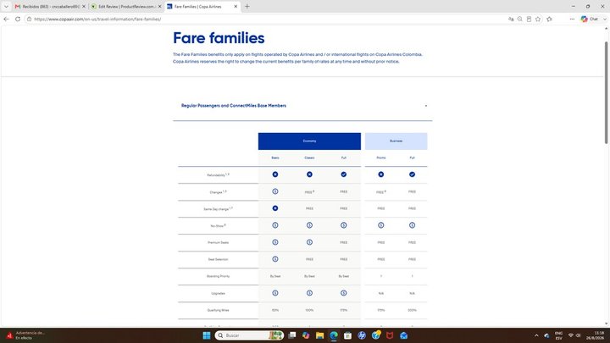Click the 'Basic' fare column label

pos(275,158)
